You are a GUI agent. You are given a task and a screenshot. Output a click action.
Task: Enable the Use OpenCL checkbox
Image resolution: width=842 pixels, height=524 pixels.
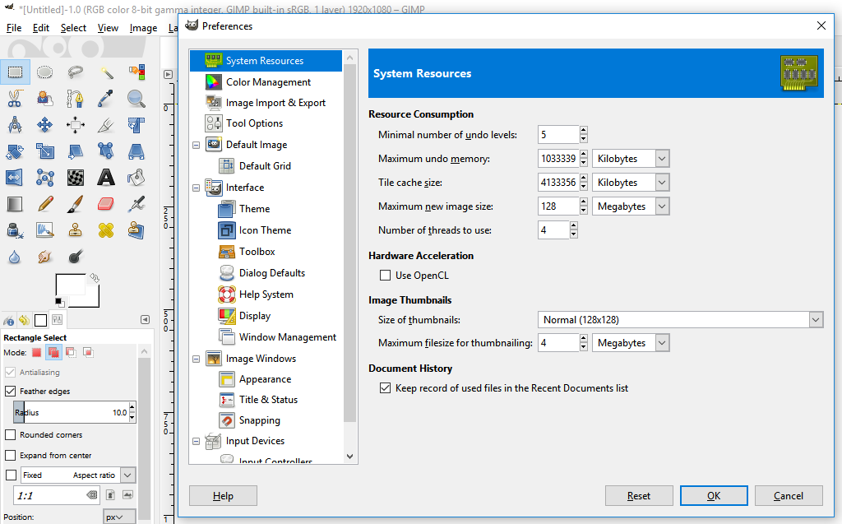pos(385,276)
